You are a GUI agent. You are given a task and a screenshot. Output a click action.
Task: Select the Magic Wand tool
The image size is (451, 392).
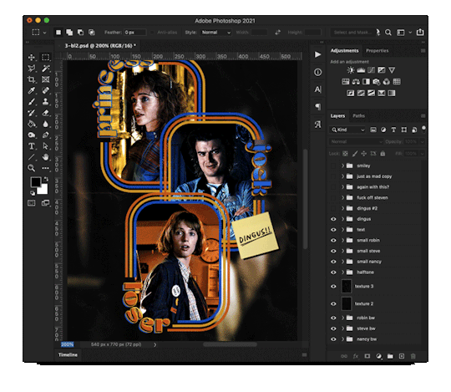[x=45, y=69]
